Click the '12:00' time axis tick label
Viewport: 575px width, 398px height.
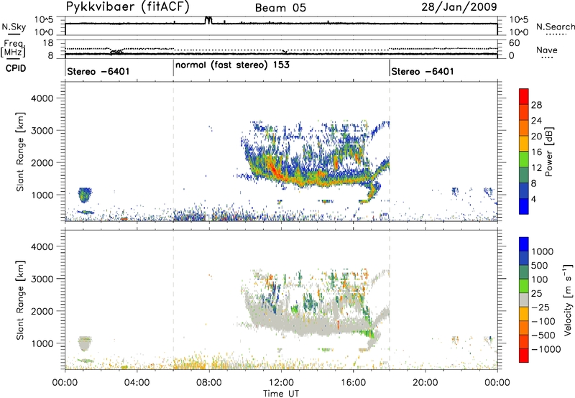click(281, 383)
